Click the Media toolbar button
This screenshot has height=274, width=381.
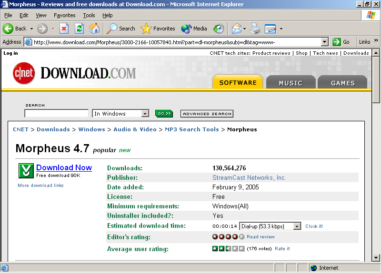194,29
